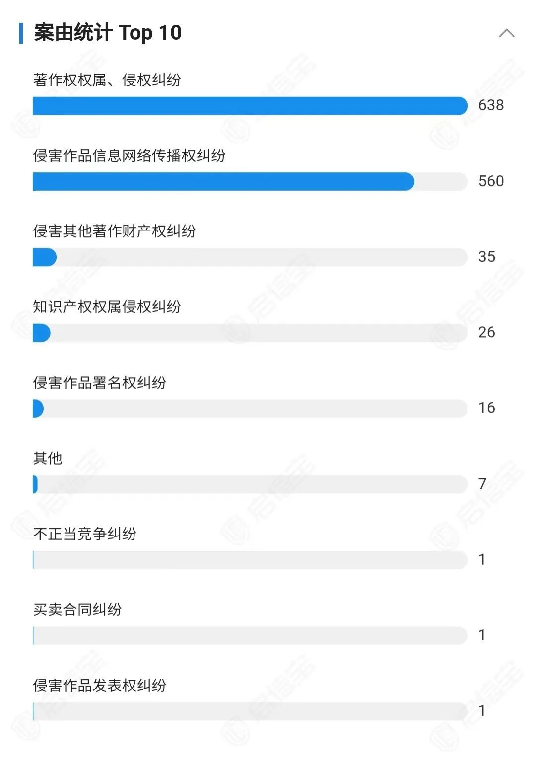This screenshot has height=766, width=536.
Task: Open the 其他 category label
Action: click(48, 458)
